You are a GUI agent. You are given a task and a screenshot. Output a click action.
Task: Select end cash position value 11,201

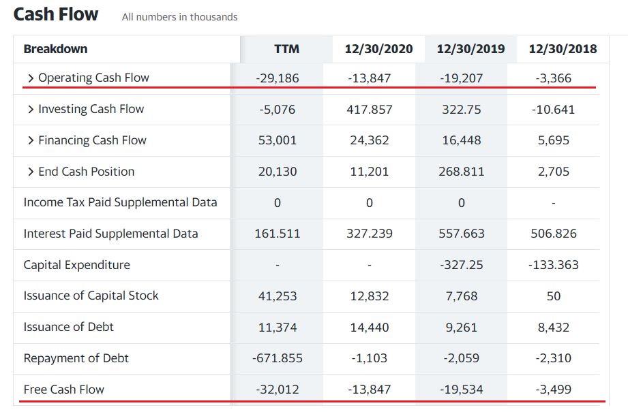click(370, 172)
